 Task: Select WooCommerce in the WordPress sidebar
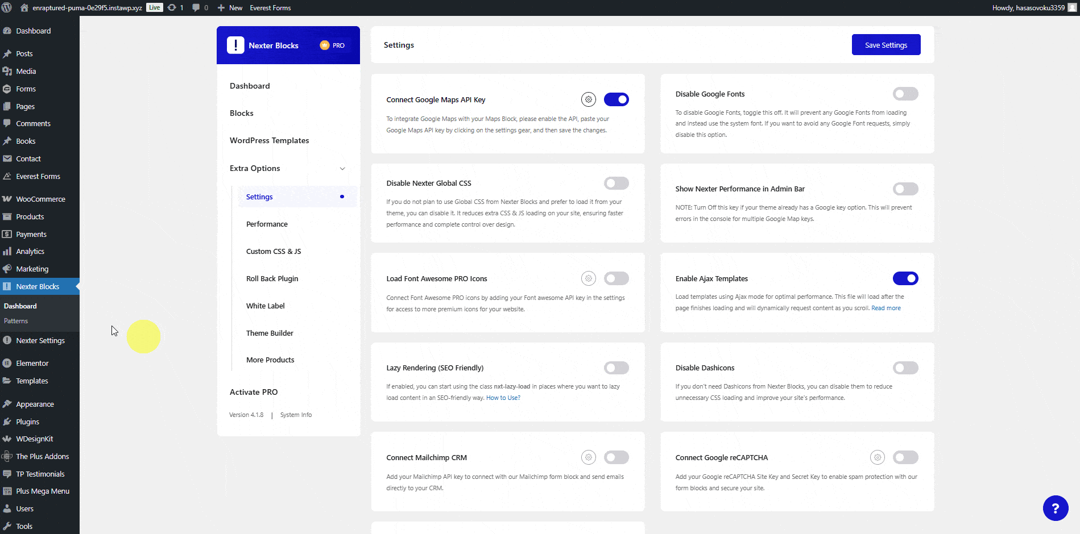[x=40, y=199]
